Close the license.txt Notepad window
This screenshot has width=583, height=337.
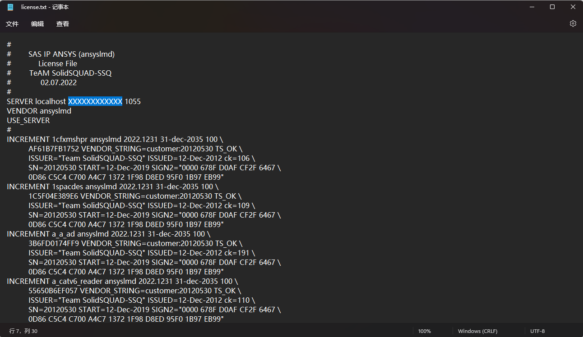click(x=573, y=7)
